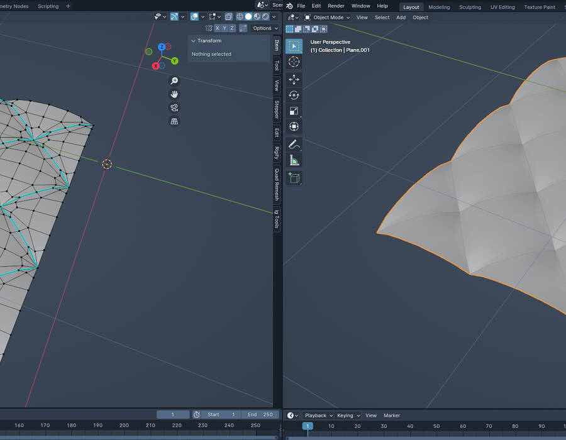Viewport: 566px width, 440px height.
Task: Open the Playback dropdown
Action: coord(318,415)
